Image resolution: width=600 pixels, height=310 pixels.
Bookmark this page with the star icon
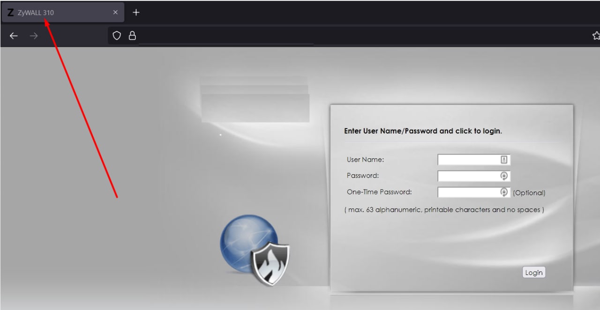pos(596,36)
